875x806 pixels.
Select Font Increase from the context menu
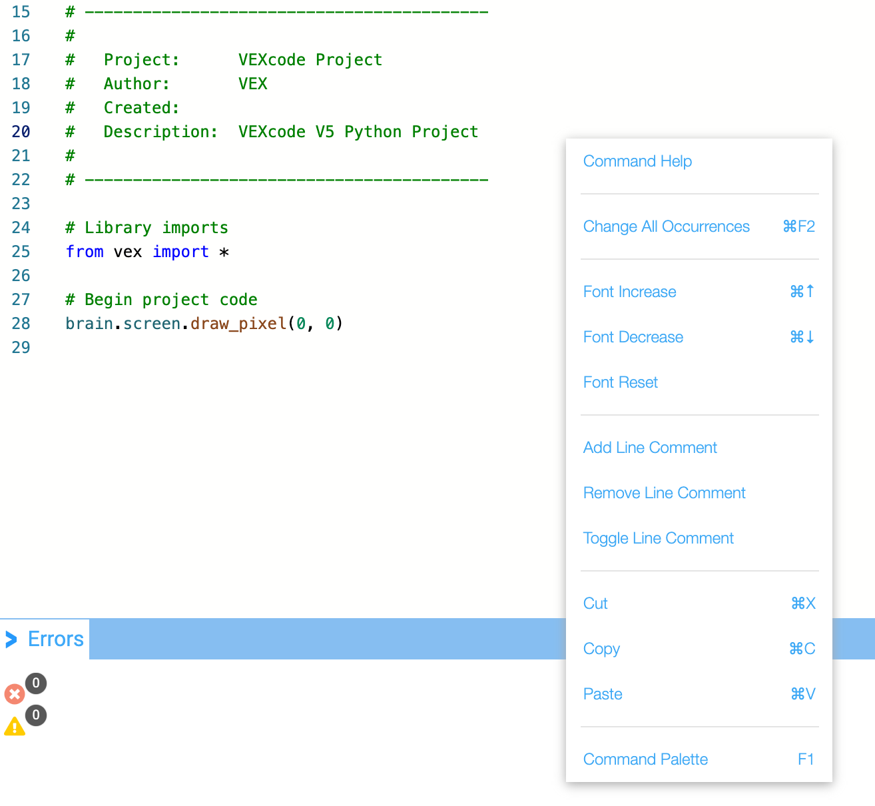(629, 292)
